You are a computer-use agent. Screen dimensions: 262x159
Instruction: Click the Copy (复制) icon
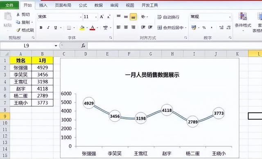[18, 22]
